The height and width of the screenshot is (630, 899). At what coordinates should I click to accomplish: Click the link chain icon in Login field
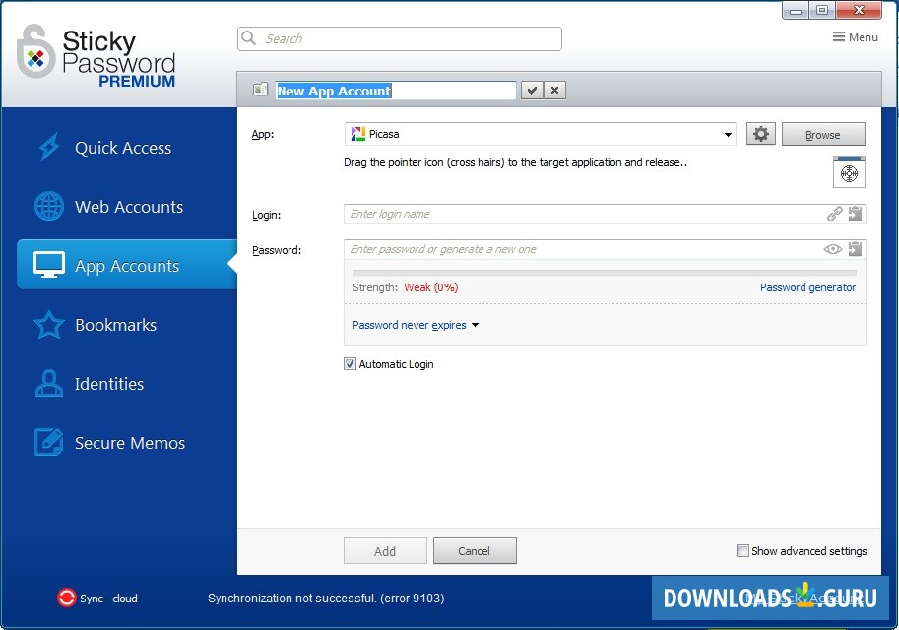pos(835,214)
